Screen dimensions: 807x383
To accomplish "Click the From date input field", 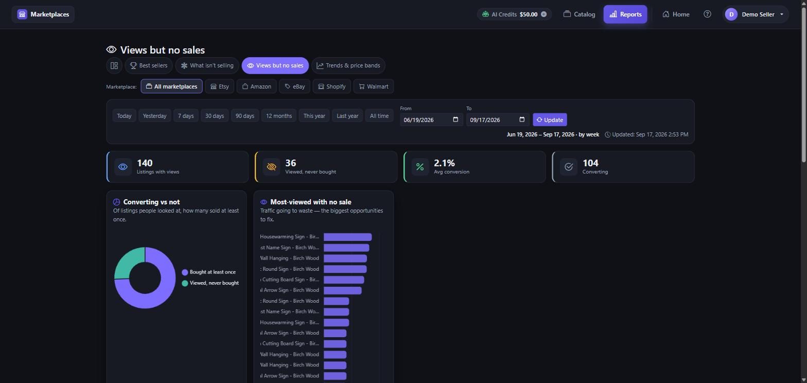I will pyautogui.click(x=431, y=120).
